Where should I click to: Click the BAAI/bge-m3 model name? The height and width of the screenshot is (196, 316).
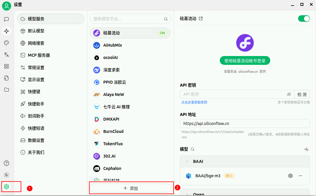coord(208,176)
